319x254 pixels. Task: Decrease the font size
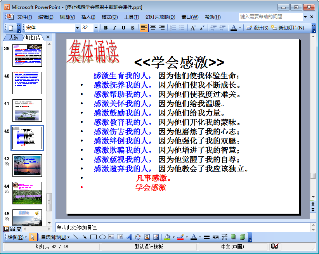[202, 28]
